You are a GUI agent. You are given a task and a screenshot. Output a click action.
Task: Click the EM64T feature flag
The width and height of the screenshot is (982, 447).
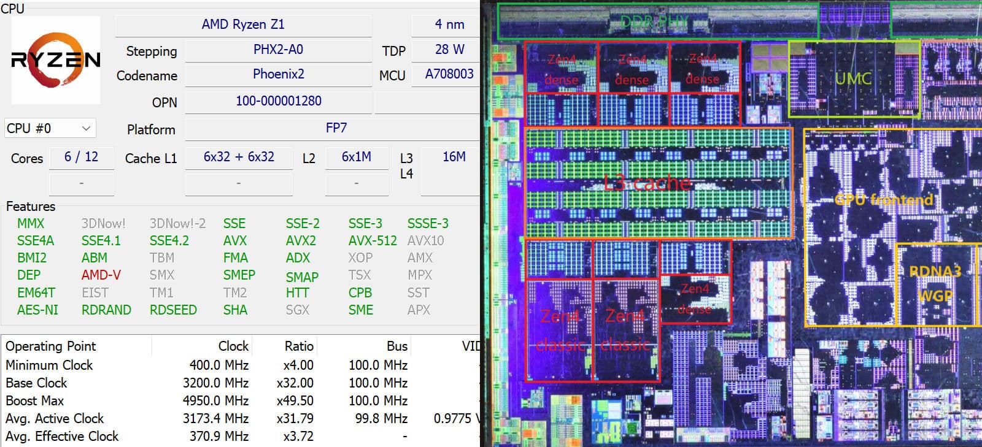tap(36, 293)
